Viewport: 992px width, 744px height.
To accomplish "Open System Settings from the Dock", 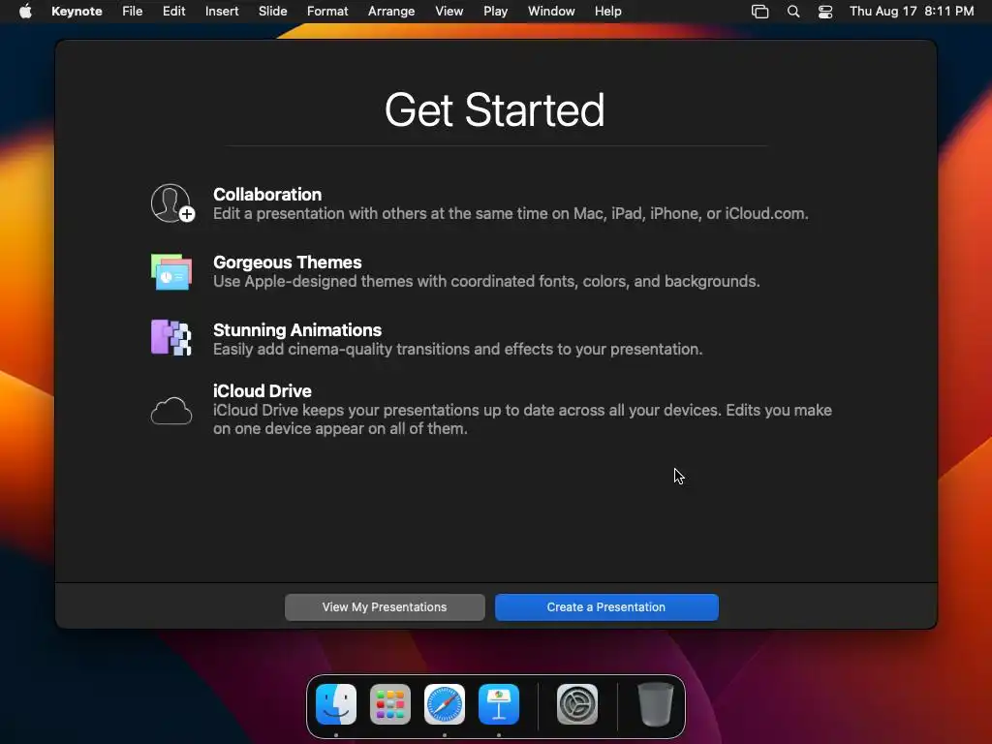I will tap(577, 704).
